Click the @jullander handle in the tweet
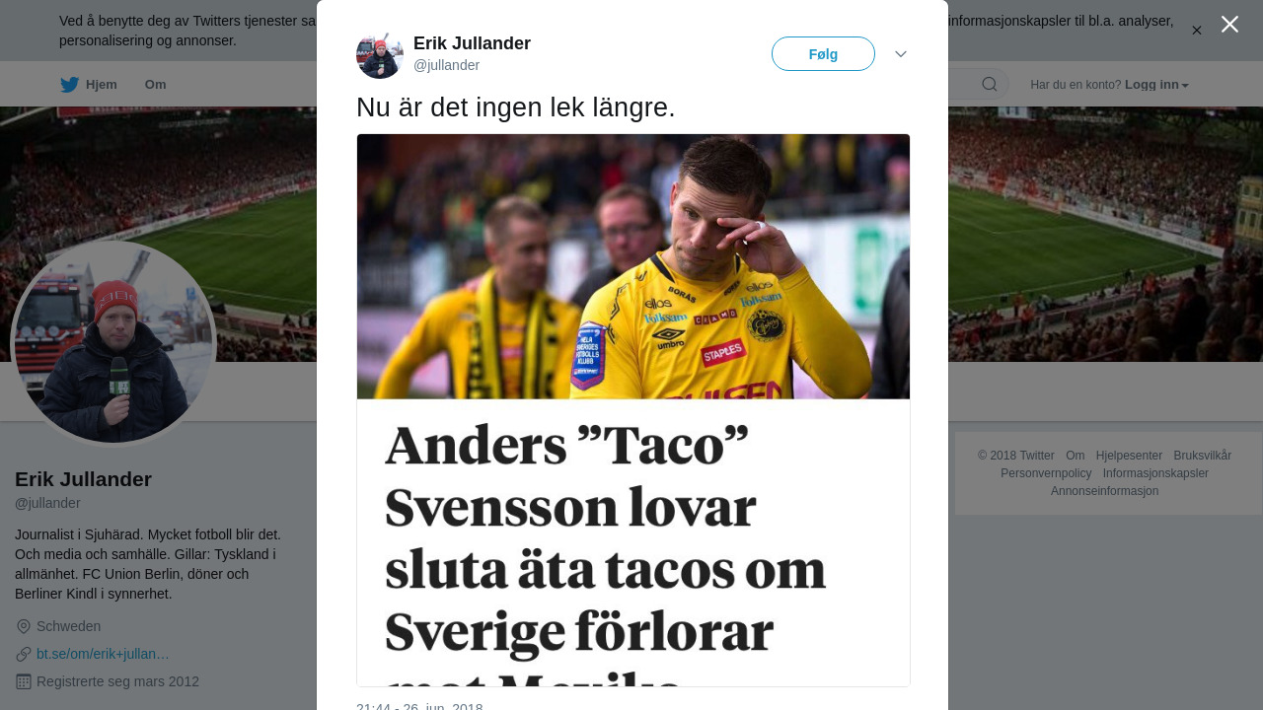1263x710 pixels. tap(446, 65)
